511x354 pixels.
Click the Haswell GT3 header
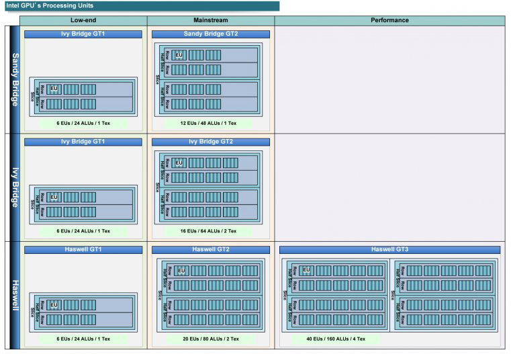click(x=389, y=249)
